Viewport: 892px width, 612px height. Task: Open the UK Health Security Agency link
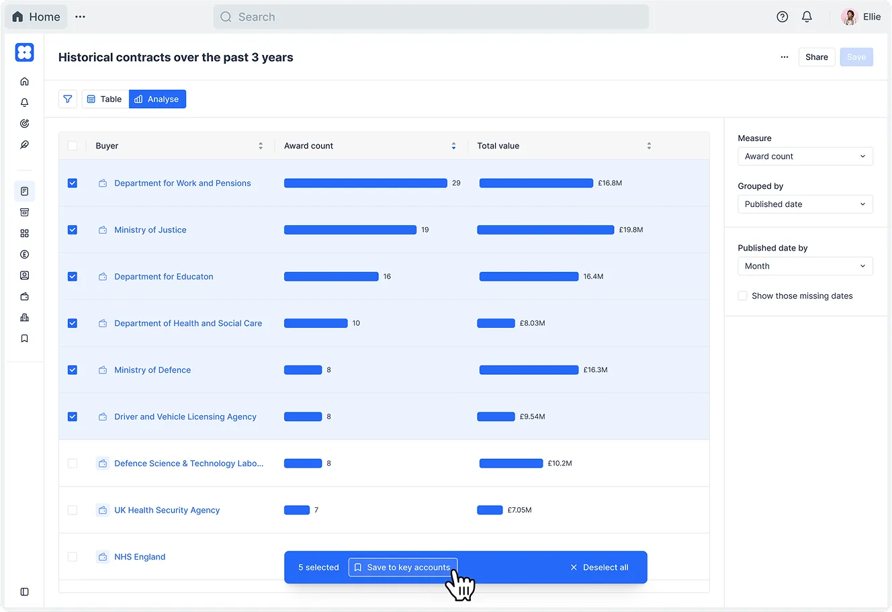[167, 510]
